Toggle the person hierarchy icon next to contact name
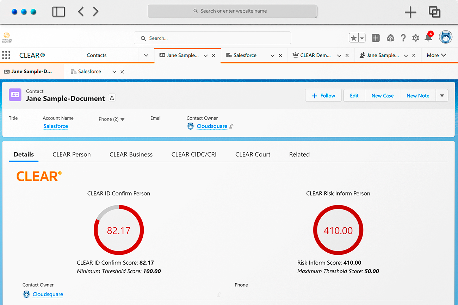 (x=112, y=98)
